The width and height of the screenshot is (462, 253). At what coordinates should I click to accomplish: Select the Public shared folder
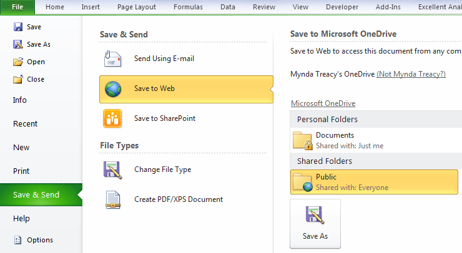(374, 182)
